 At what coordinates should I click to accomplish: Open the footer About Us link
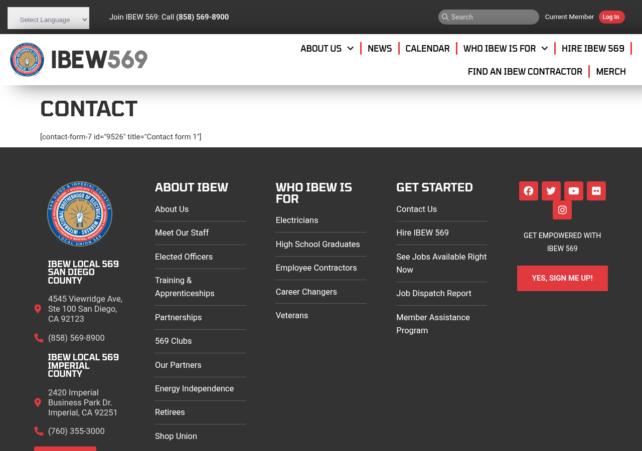172,209
